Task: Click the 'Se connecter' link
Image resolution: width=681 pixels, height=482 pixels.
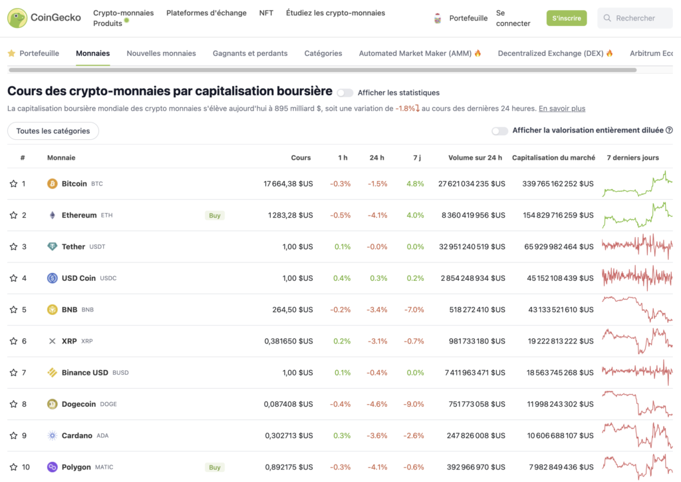Action: [513, 18]
